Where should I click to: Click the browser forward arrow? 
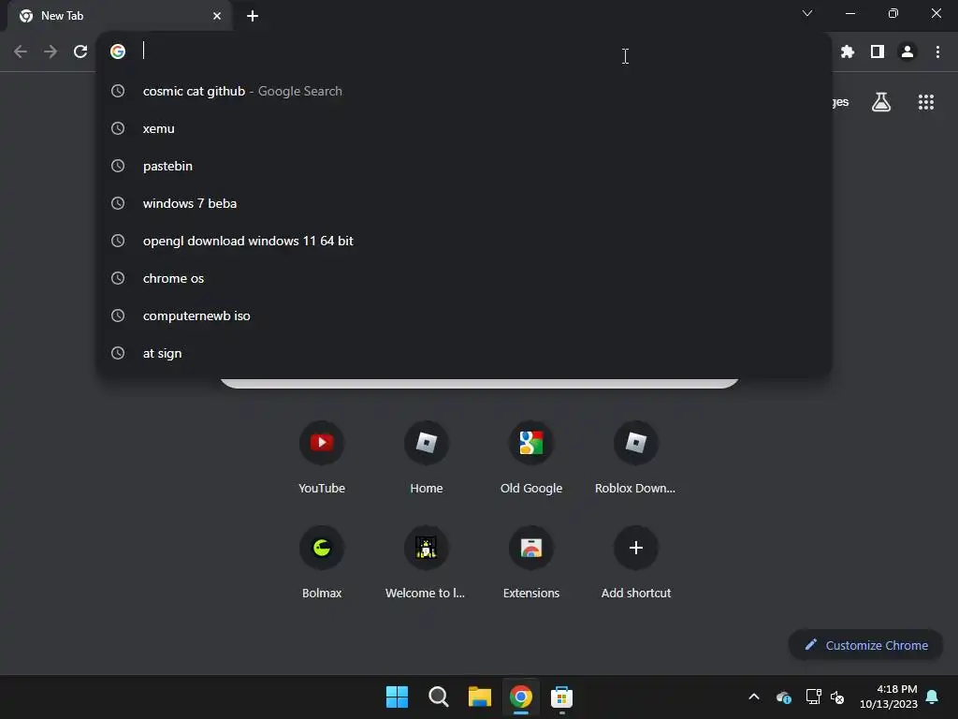(51, 51)
